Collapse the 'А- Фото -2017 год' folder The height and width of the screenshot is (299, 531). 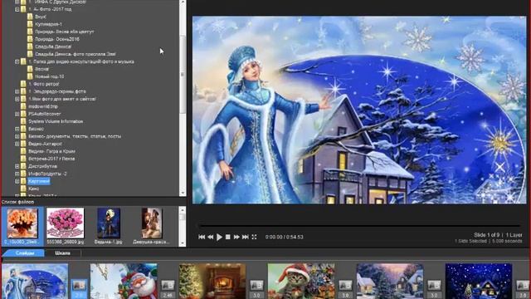click(x=17, y=9)
